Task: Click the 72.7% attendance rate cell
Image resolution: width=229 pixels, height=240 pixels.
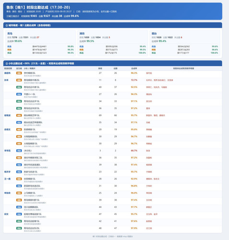Action: point(134,80)
